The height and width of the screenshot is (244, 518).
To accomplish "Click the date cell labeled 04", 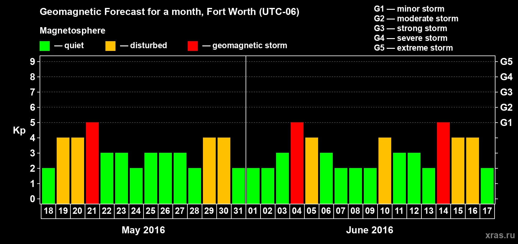I will point(297,211).
